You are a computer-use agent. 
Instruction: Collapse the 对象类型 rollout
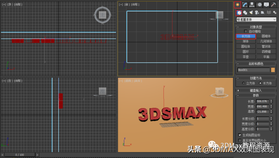point(256,27)
